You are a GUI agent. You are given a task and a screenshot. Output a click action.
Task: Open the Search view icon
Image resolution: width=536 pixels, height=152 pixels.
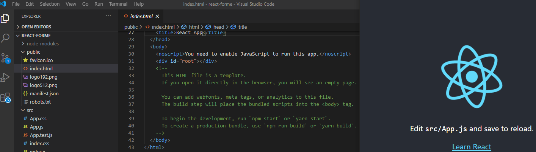coord(5,38)
